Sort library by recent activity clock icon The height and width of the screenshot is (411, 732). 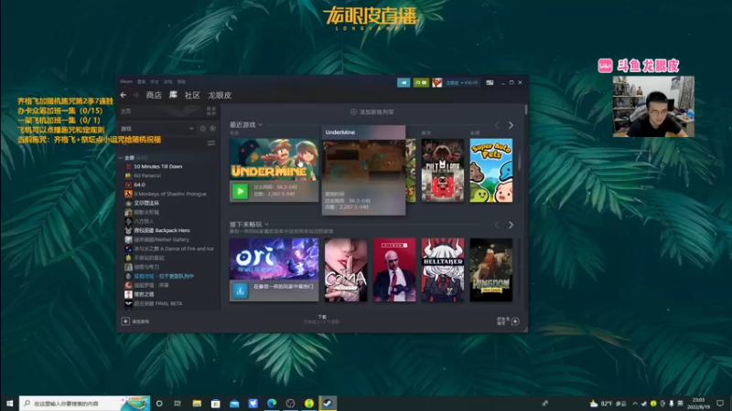(x=203, y=129)
